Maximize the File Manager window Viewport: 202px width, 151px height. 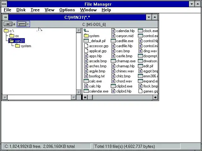(198, 4)
